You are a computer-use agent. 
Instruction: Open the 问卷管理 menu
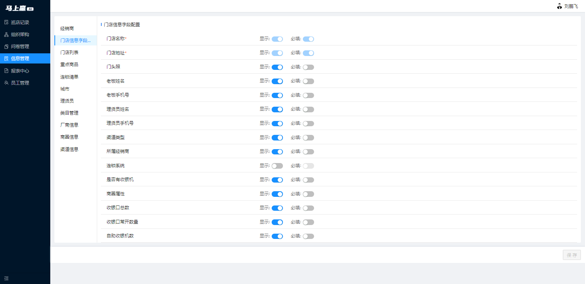(x=25, y=47)
